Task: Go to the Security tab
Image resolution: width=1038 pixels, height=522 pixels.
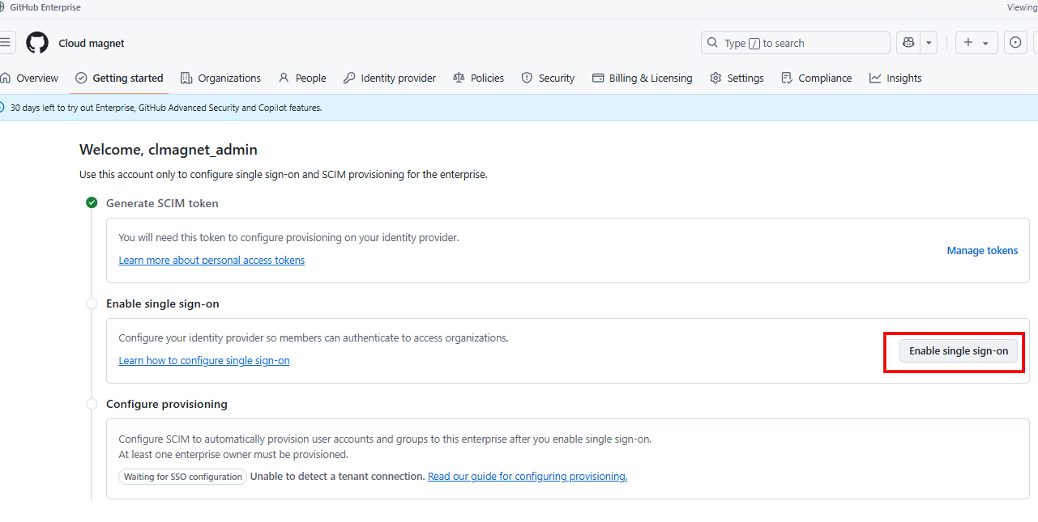Action: (x=548, y=78)
